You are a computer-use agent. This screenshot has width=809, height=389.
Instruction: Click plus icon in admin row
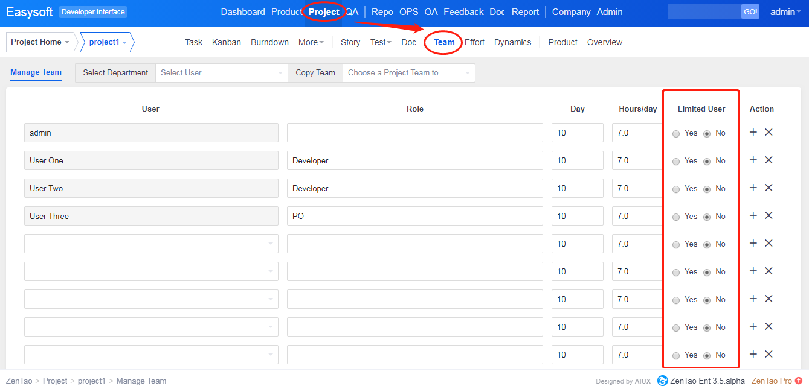(753, 133)
